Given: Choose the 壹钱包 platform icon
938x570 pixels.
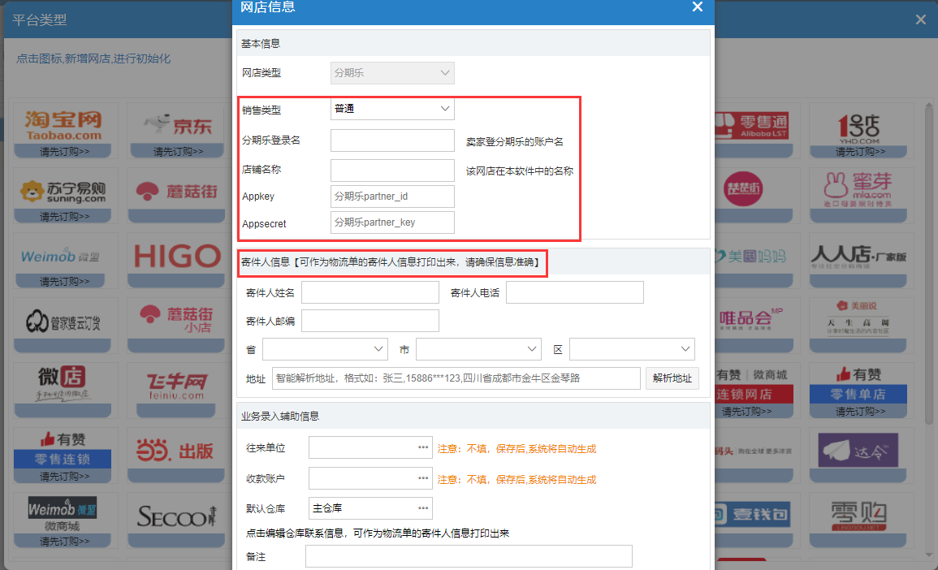Looking at the screenshot, I should (752, 514).
